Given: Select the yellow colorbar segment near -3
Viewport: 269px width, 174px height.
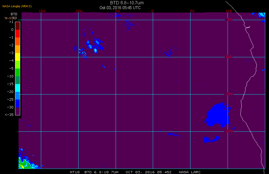Looking at the screenshot, I should click(18, 57).
